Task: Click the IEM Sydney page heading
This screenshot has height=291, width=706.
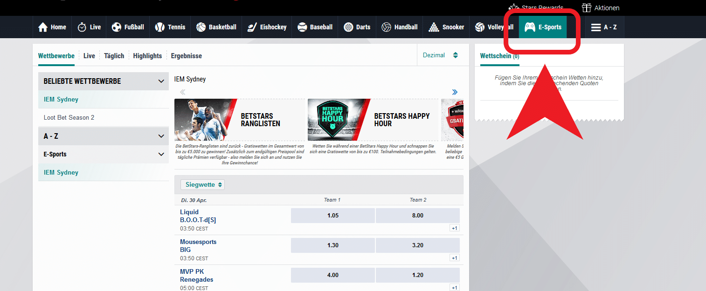Action: 190,79
